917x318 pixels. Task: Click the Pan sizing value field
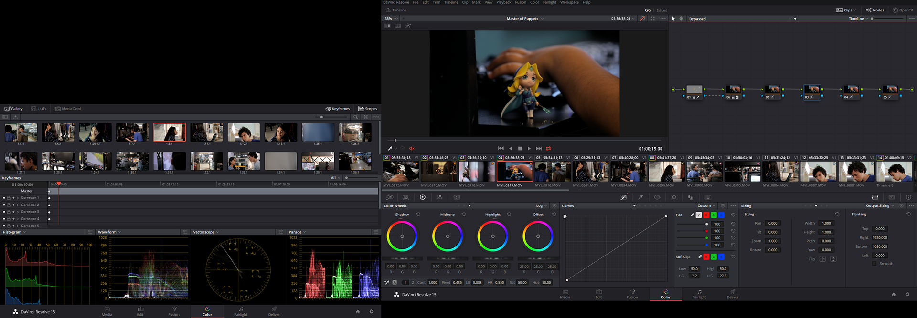click(773, 223)
